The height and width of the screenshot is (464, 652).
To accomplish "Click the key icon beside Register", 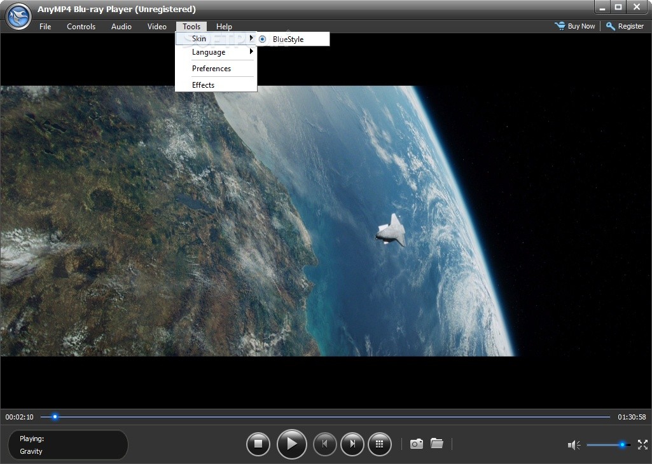I will pos(611,26).
